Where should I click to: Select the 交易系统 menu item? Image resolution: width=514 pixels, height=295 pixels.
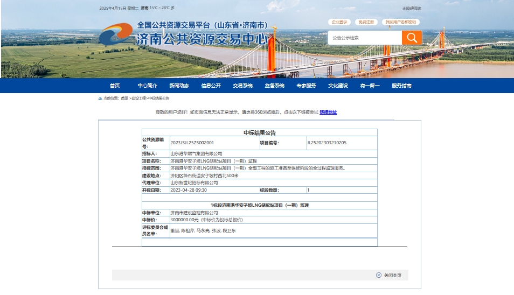pos(242,86)
